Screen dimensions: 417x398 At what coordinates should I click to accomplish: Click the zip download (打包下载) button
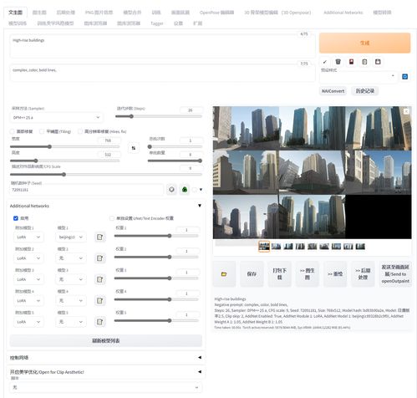(279, 274)
